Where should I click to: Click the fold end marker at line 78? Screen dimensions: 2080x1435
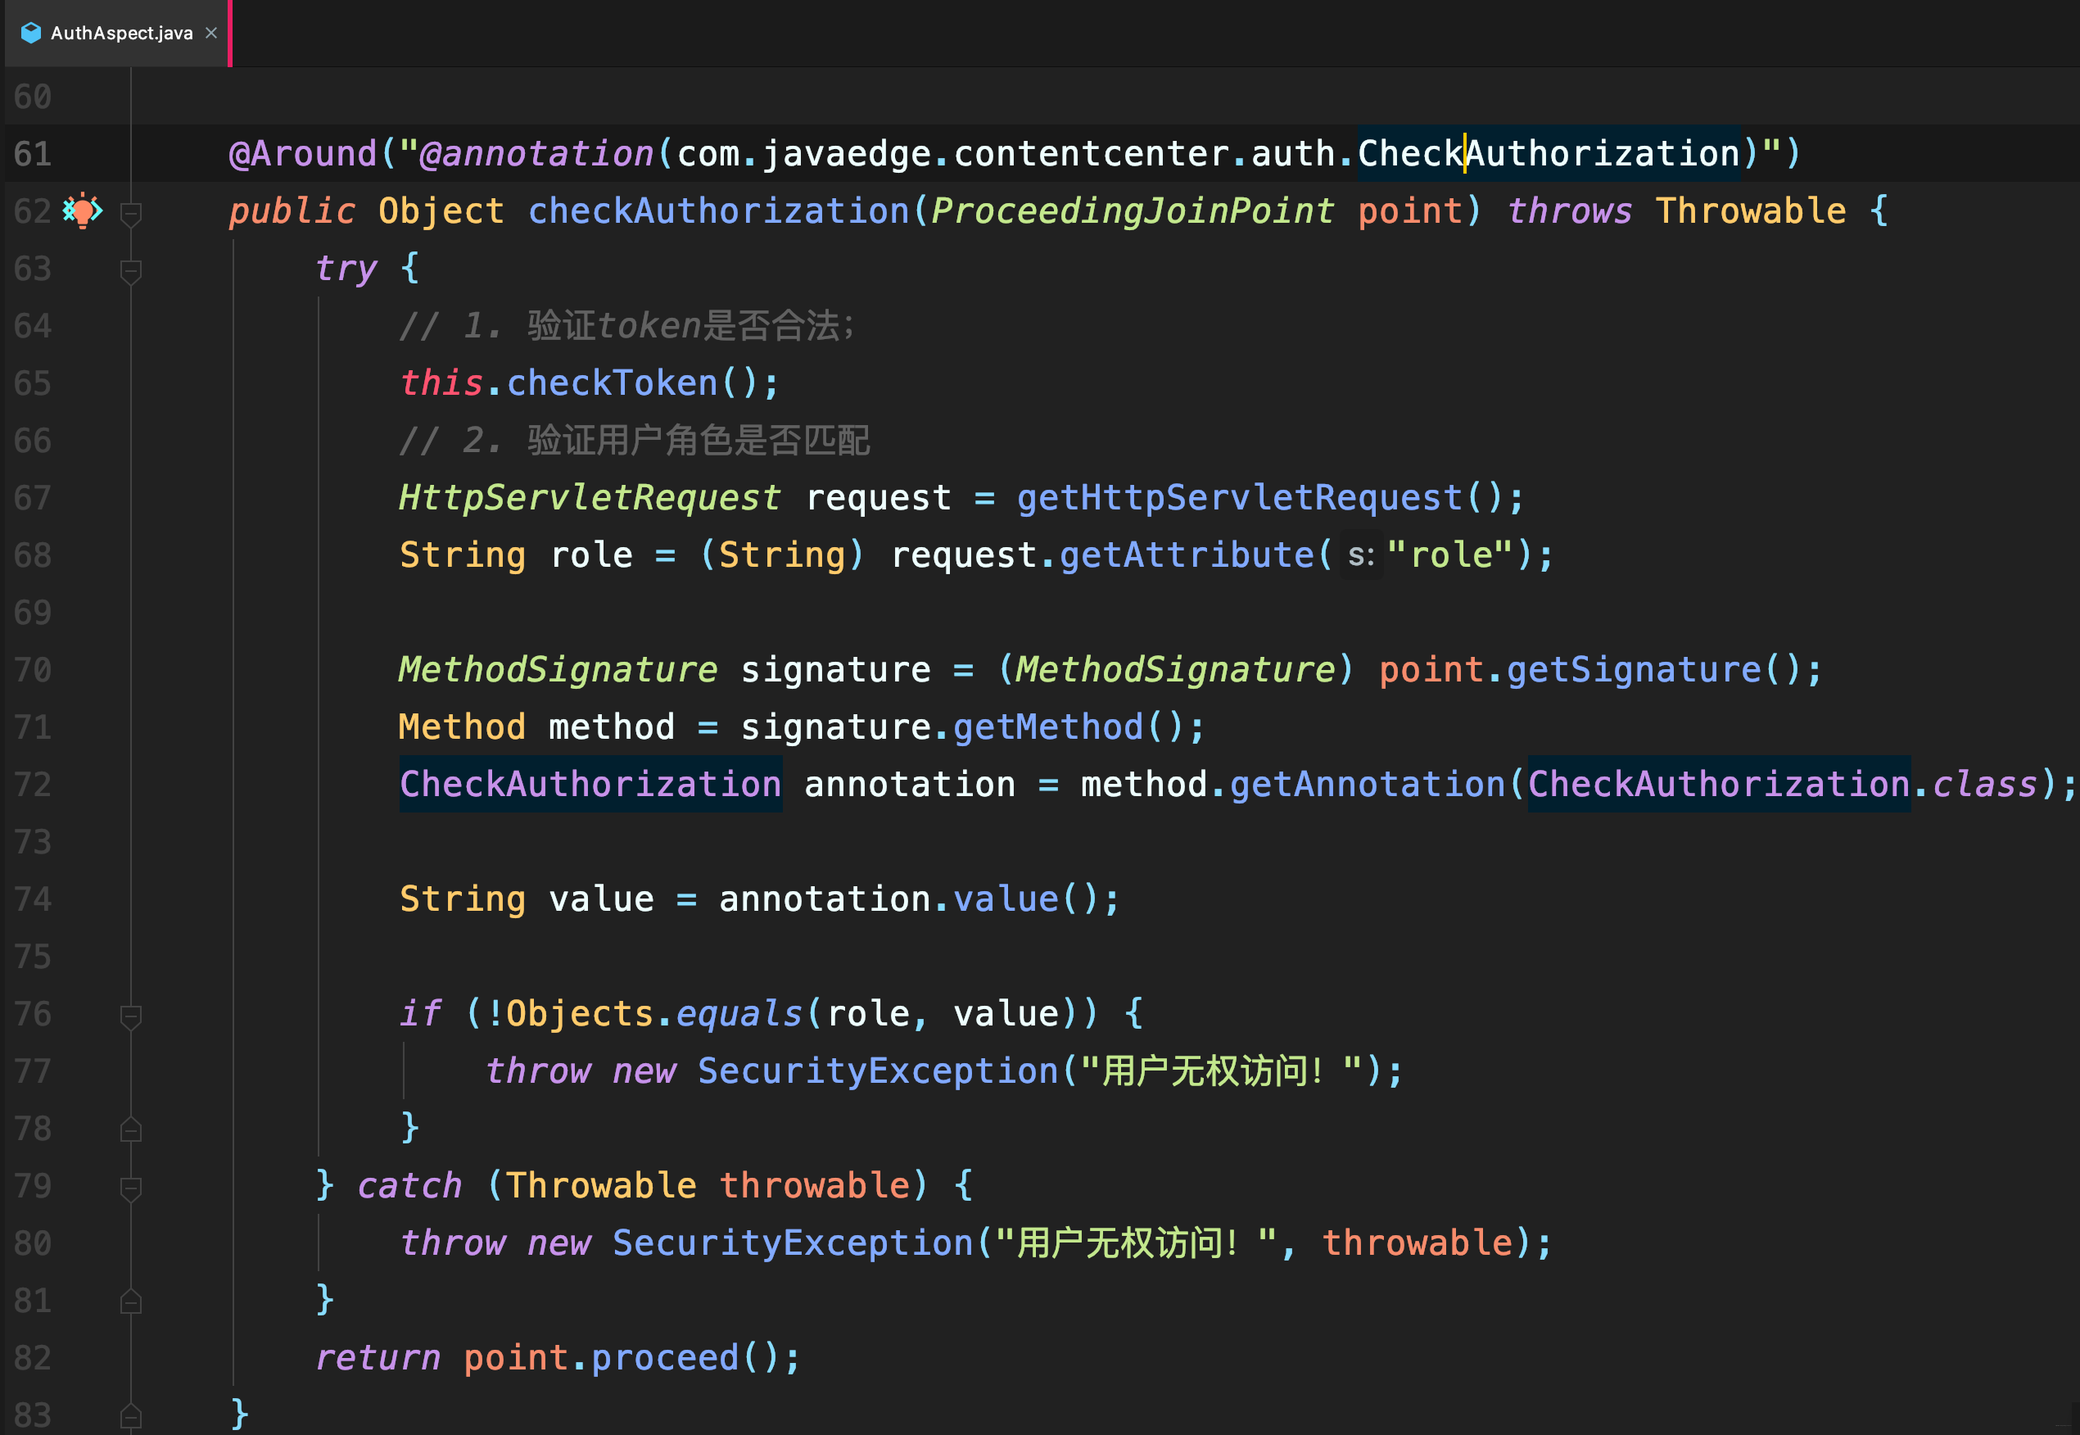pos(130,1129)
